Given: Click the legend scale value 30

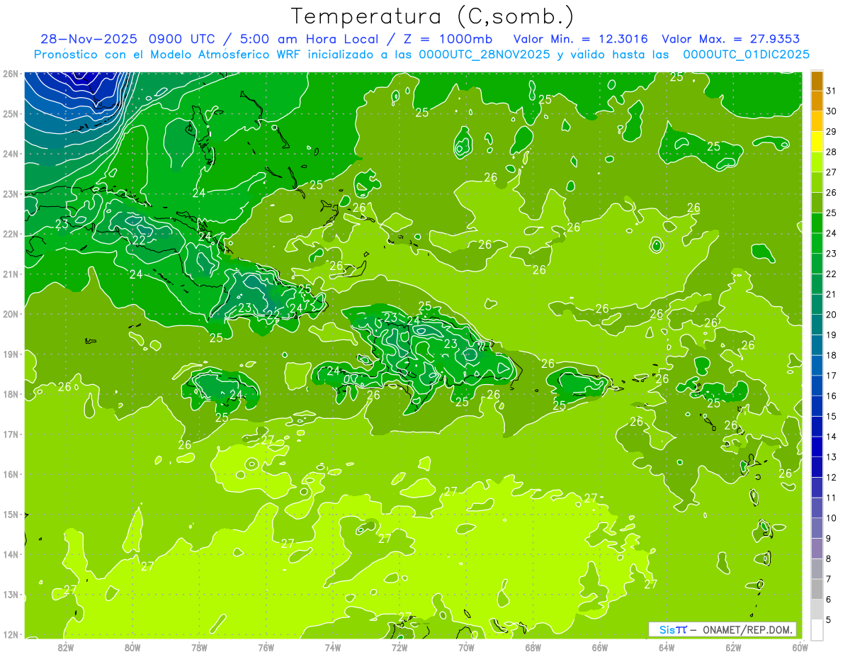Looking at the screenshot, I should coord(831,111).
